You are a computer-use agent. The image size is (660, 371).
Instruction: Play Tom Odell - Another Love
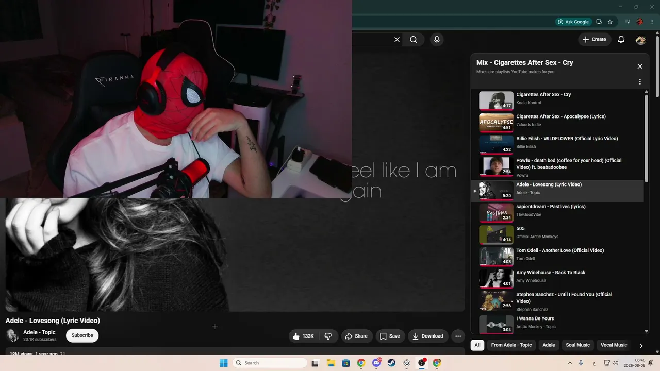tap(558, 257)
